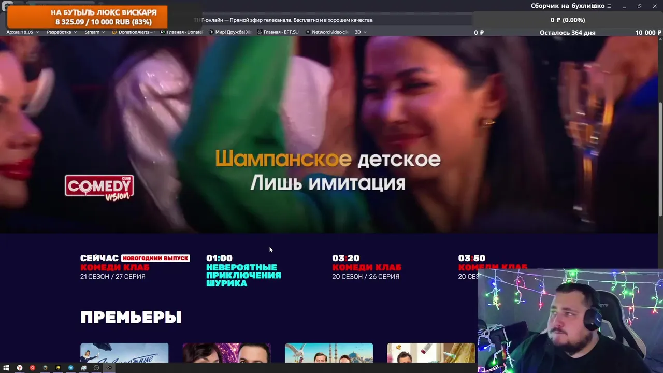Image resolution: width=663 pixels, height=373 pixels.
Task: Expand the Архив_18_05 bookmarks folder
Action: [23, 32]
